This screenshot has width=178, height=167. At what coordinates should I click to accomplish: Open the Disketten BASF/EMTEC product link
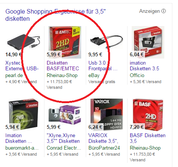(63, 66)
